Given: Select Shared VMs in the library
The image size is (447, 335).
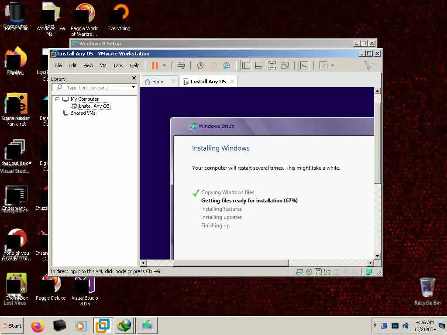Looking at the screenshot, I should pyautogui.click(x=83, y=113).
